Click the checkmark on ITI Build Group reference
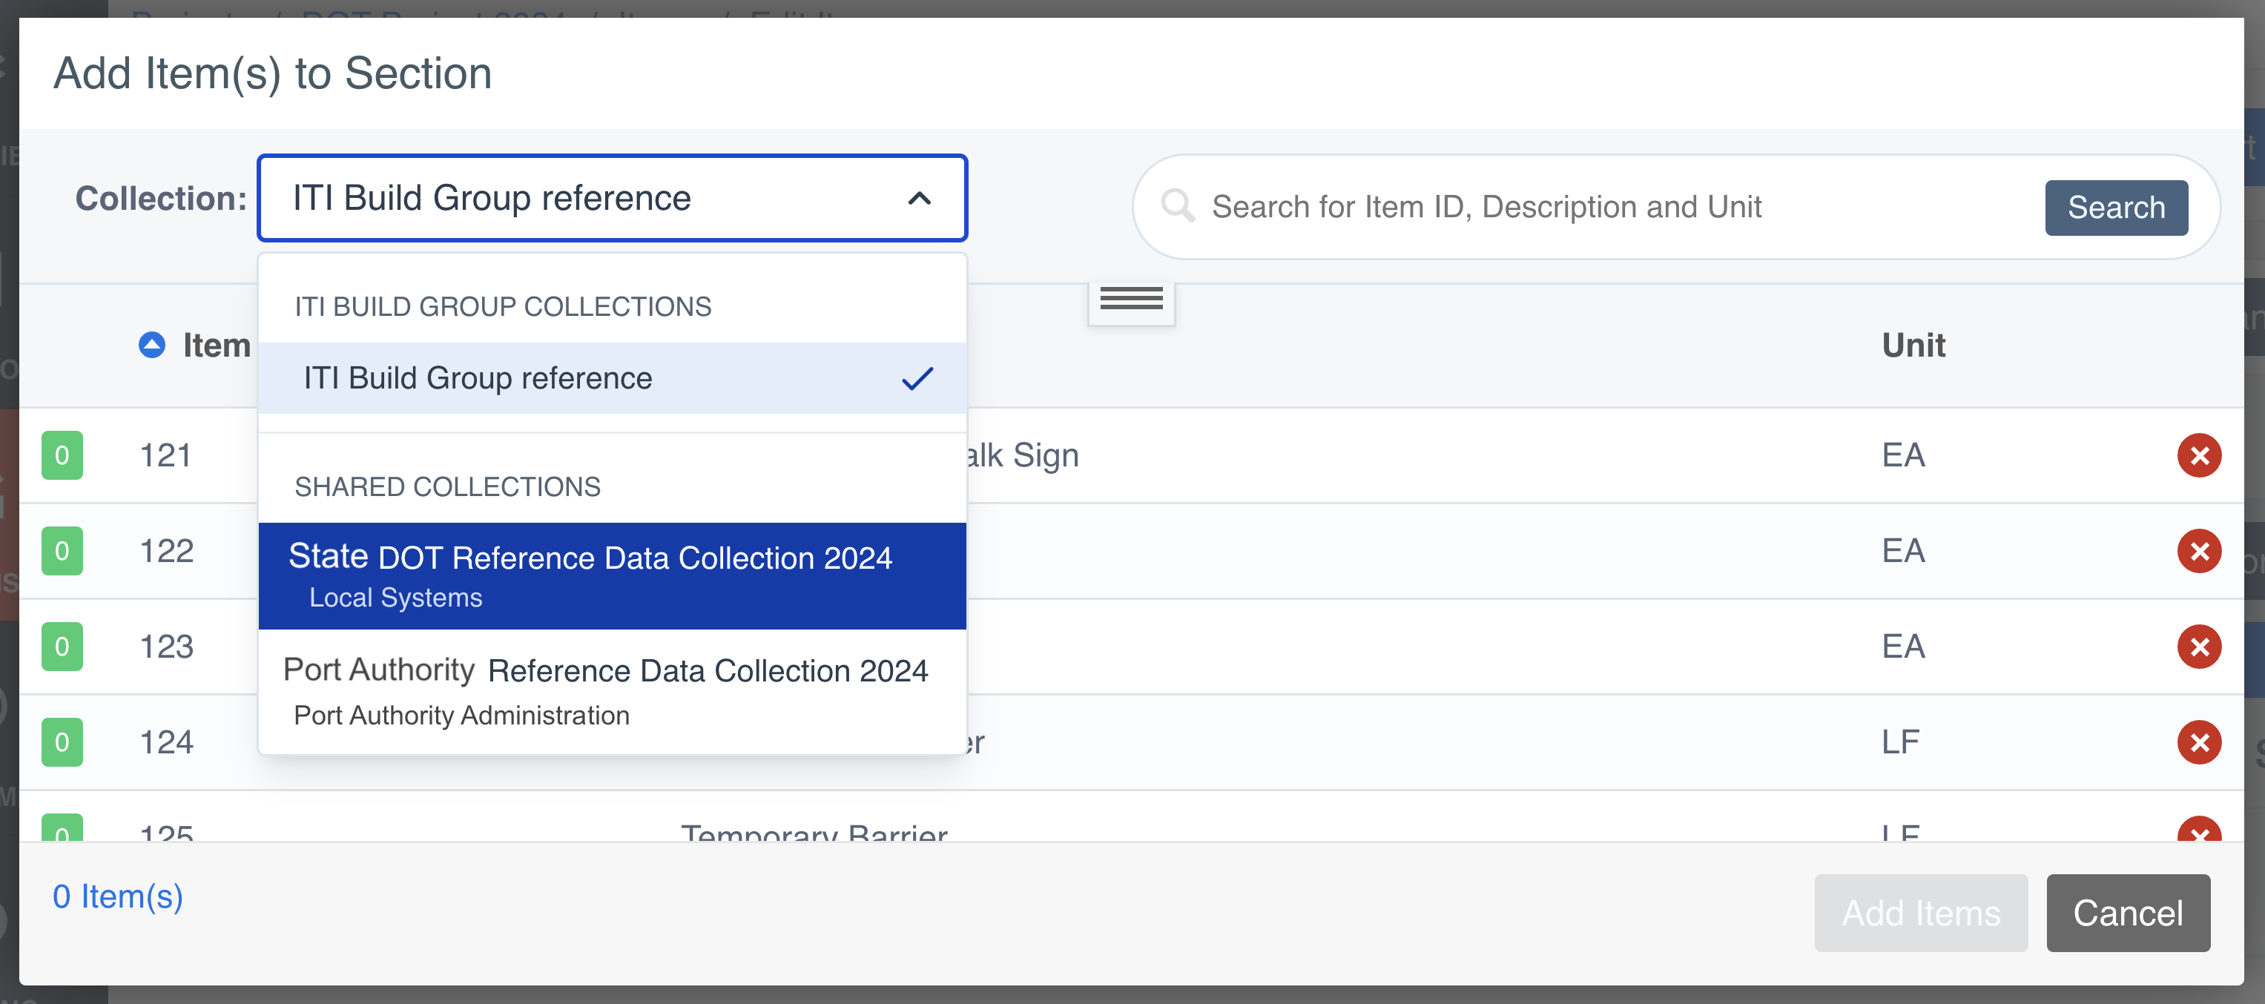The height and width of the screenshot is (1004, 2265). point(917,379)
